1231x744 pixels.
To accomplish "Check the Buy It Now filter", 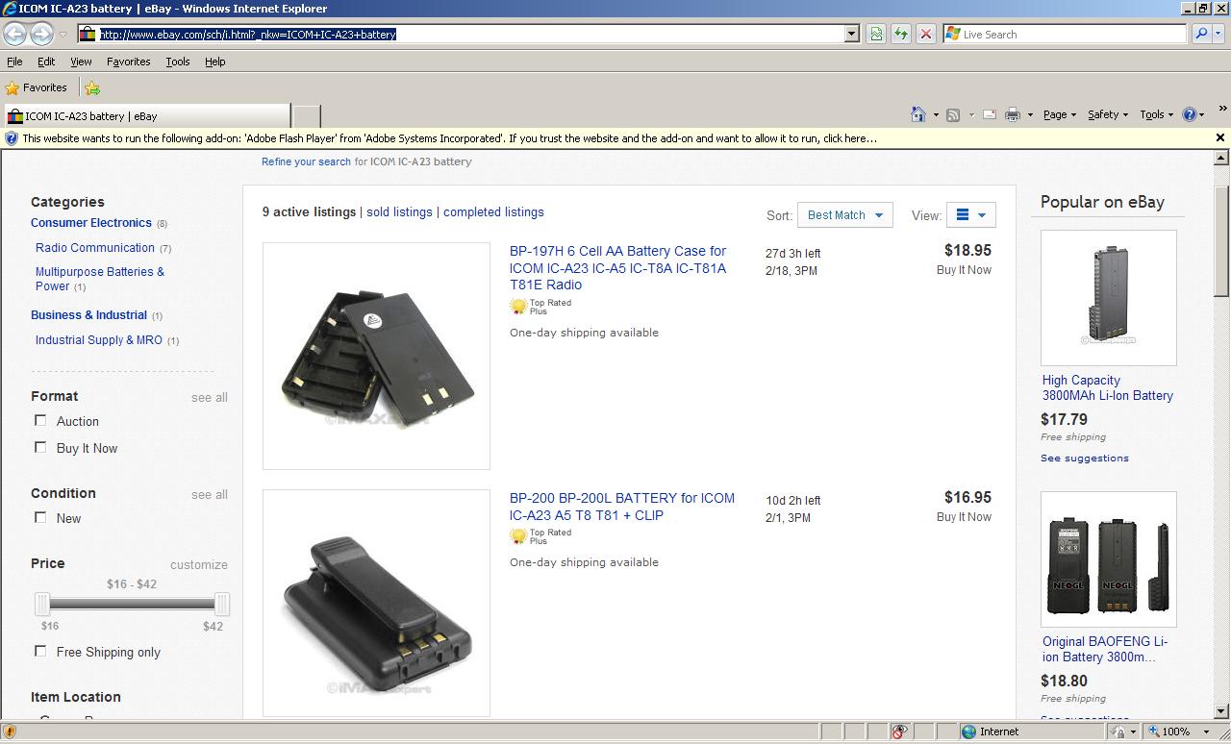I will [40, 447].
